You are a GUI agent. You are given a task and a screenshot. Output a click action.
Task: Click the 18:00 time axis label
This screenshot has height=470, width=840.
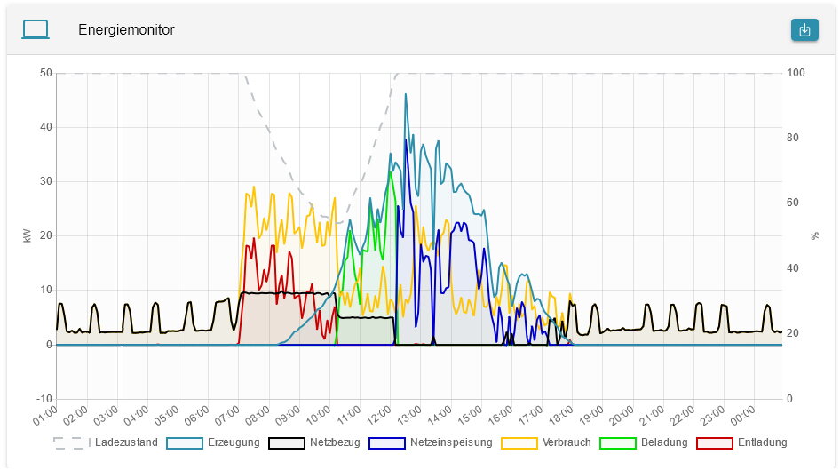click(560, 415)
